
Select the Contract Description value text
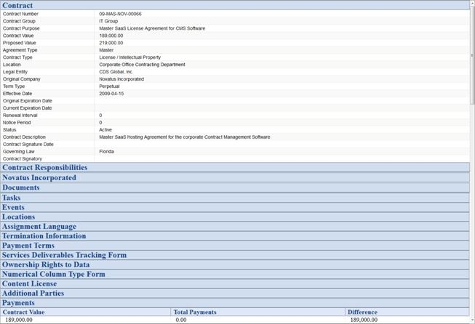pos(185,137)
